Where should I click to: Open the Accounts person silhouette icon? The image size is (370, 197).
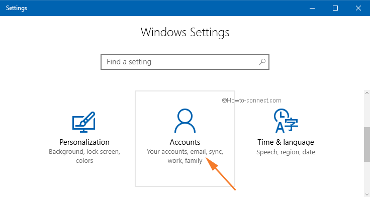coord(185,121)
